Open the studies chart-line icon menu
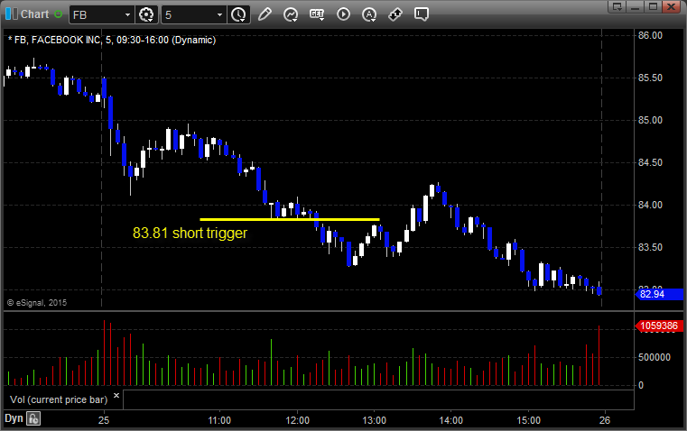The width and height of the screenshot is (687, 431). pos(290,14)
